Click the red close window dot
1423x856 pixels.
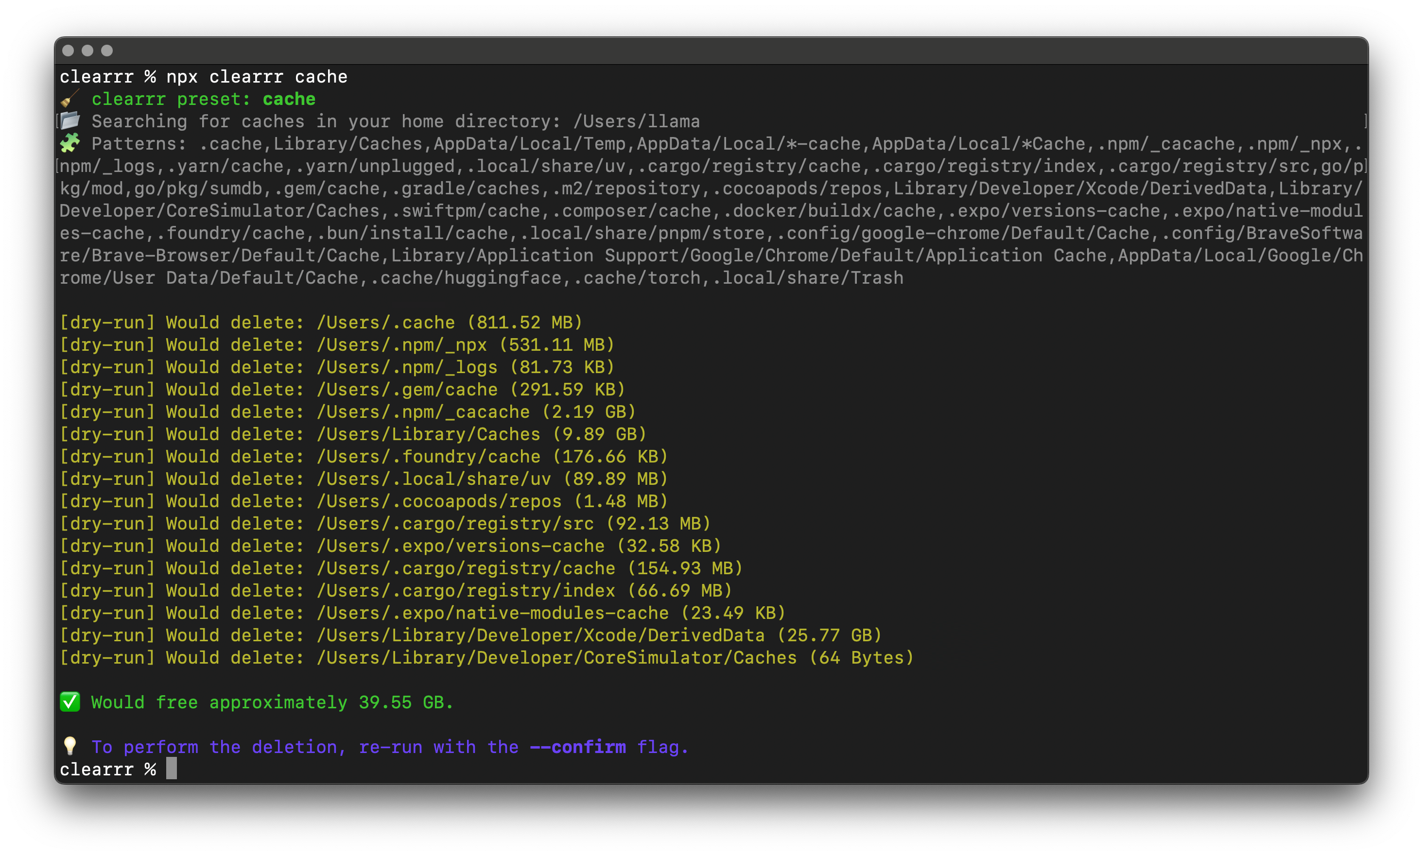pyautogui.click(x=68, y=51)
